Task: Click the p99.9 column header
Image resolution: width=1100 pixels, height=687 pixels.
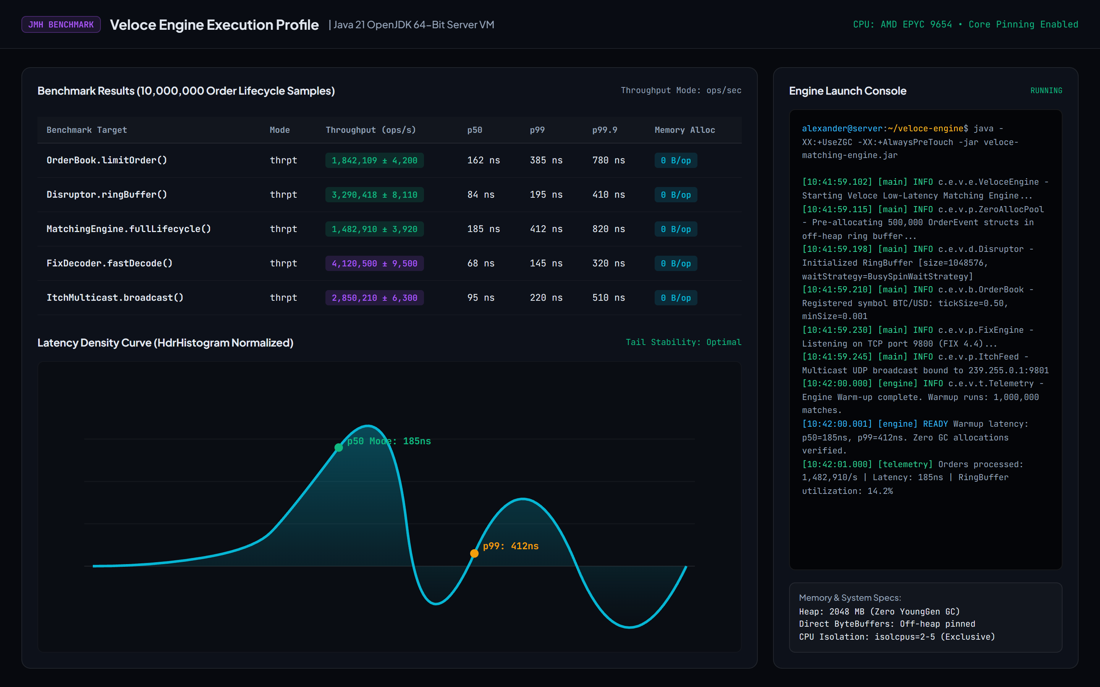Action: click(605, 130)
